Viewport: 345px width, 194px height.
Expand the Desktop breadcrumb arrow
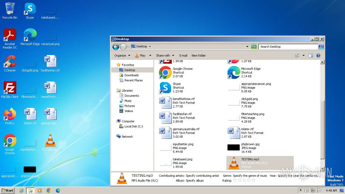coord(150,46)
